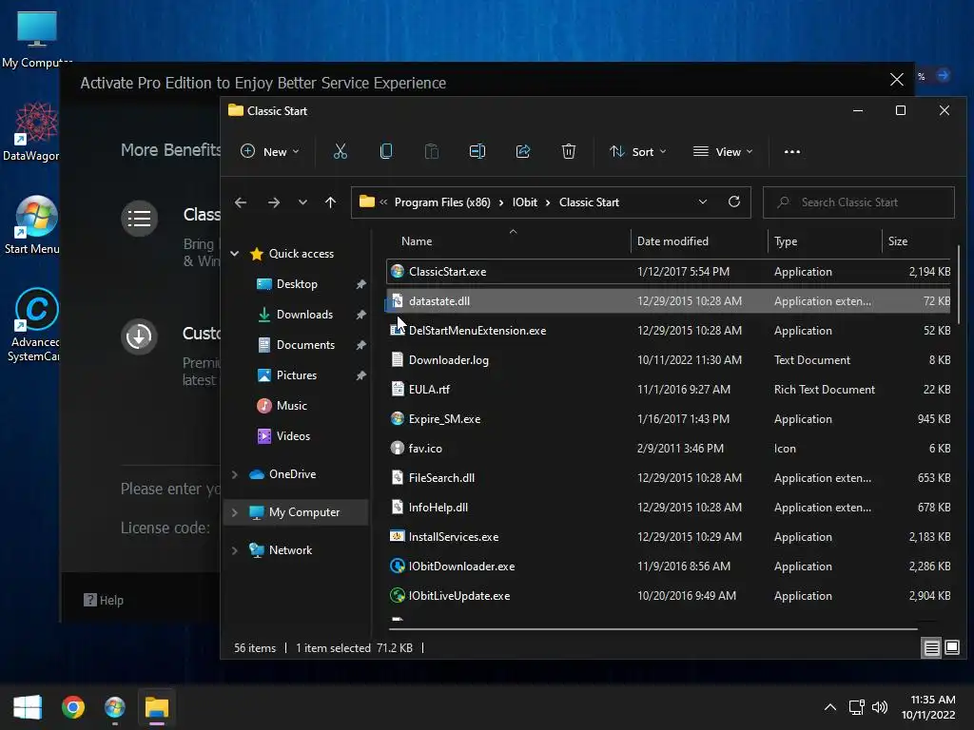
Task: Expand the OneDrive tree node
Action: (235, 474)
